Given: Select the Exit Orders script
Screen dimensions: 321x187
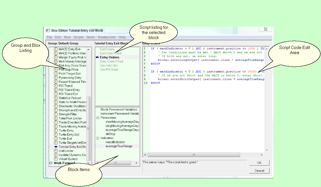Looking at the screenshot, I should pos(107,49).
